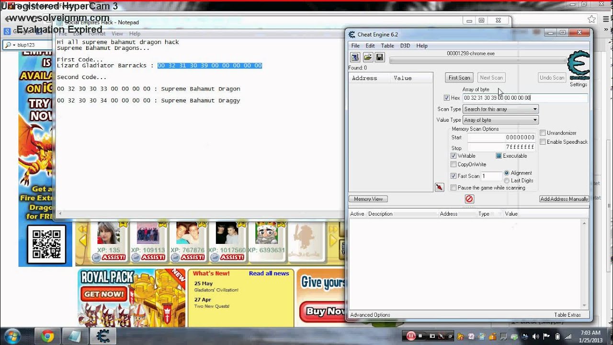Expand the Value Type dropdown

click(x=500, y=120)
